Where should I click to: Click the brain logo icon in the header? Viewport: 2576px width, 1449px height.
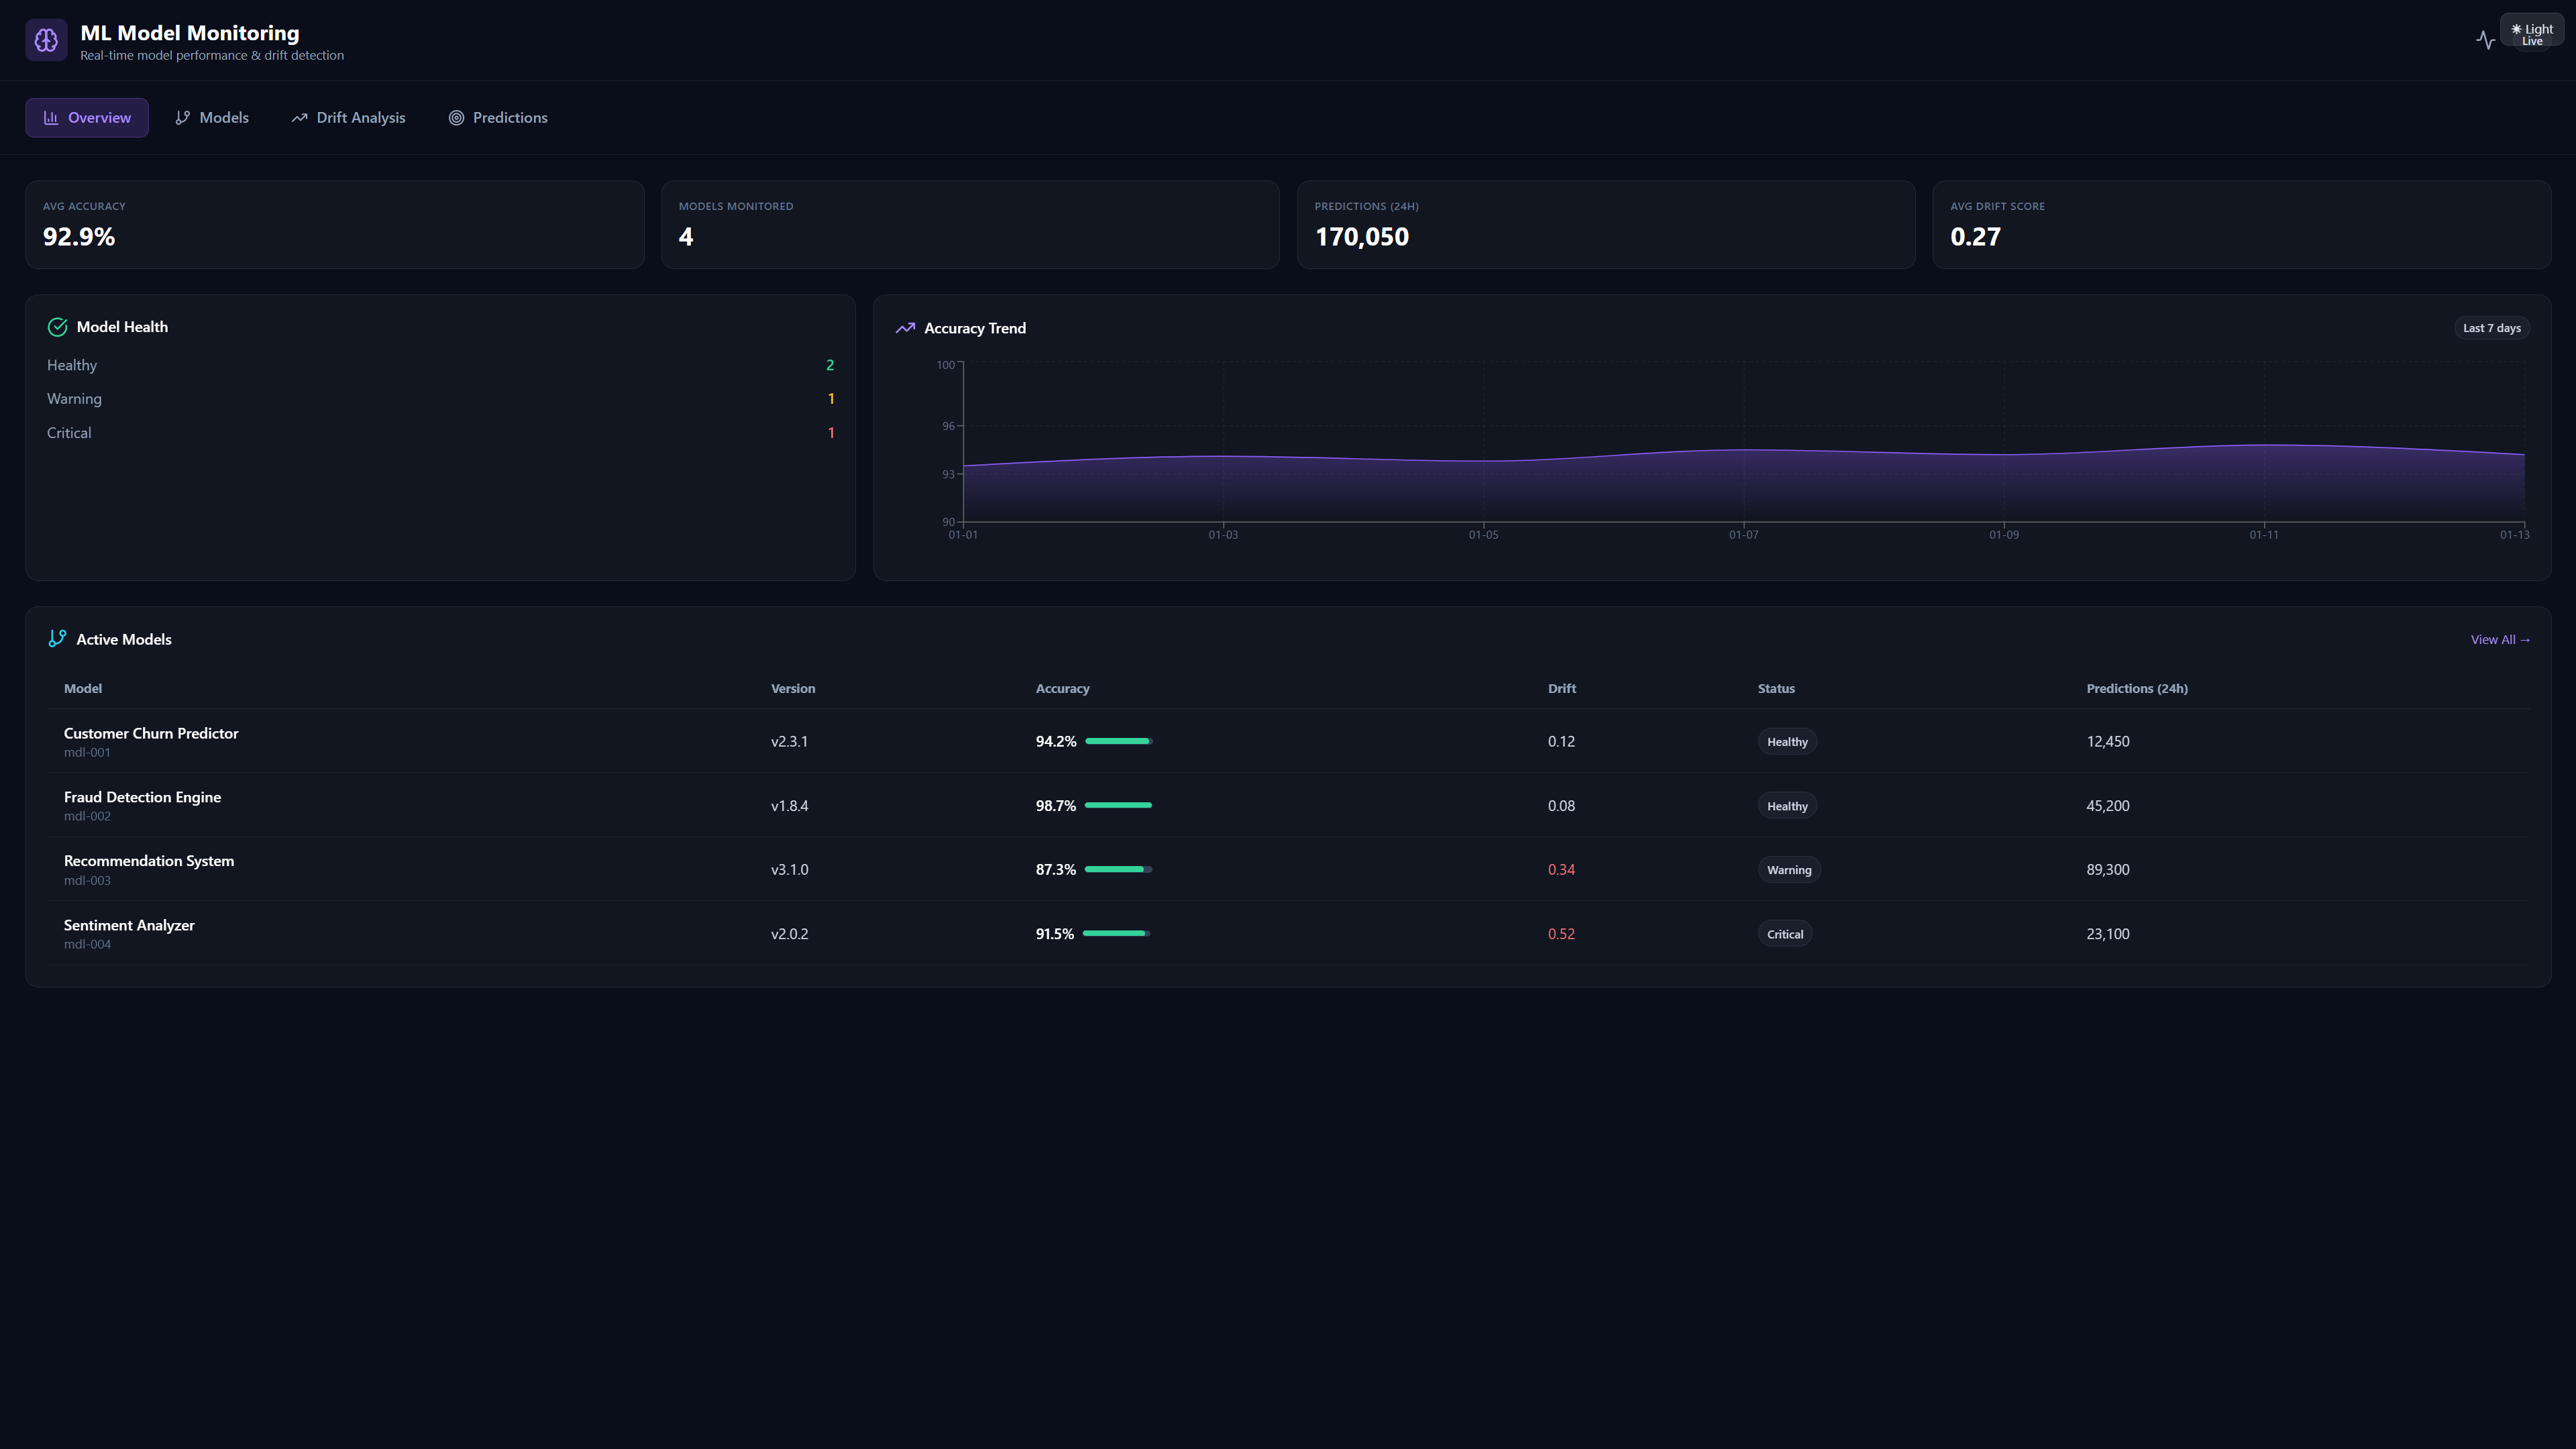(46, 39)
